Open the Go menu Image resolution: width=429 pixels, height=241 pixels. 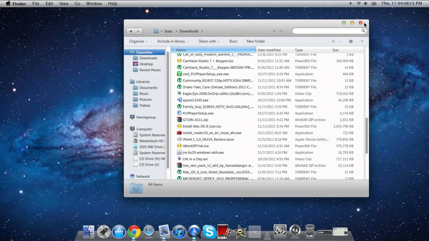point(77,3)
